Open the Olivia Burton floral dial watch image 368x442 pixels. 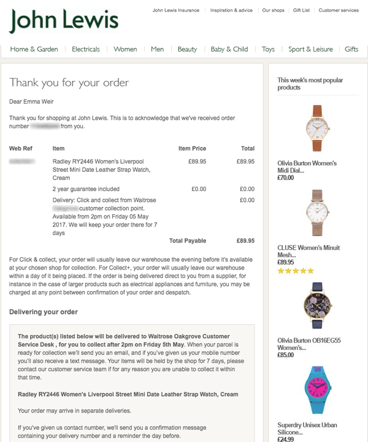click(x=318, y=306)
